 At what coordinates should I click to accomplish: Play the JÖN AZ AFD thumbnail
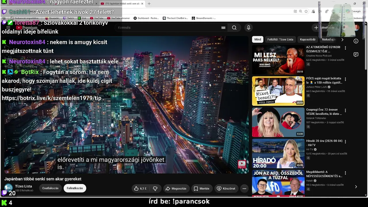click(x=278, y=183)
